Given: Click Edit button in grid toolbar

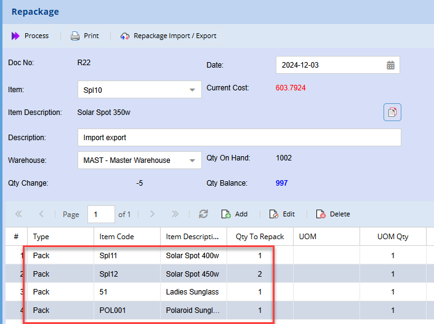Looking at the screenshot, I should 281,214.
